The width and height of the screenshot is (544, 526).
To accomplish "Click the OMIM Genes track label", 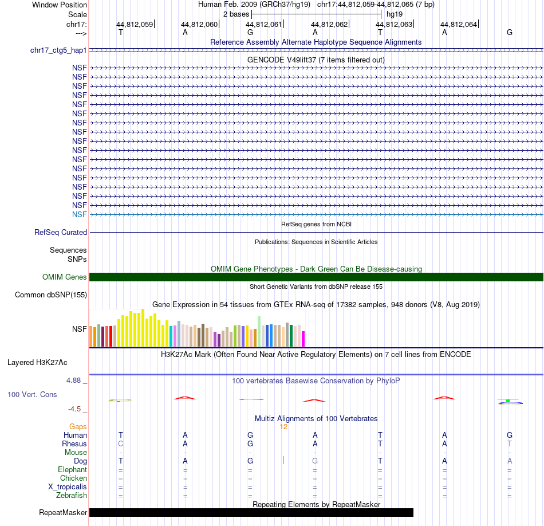I will coord(65,277).
